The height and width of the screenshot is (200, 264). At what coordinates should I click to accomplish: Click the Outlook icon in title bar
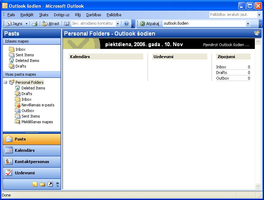5,6
